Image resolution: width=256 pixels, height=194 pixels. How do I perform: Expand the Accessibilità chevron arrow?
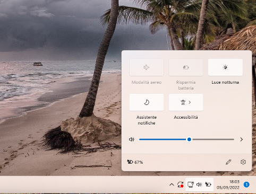pyautogui.click(x=190, y=102)
